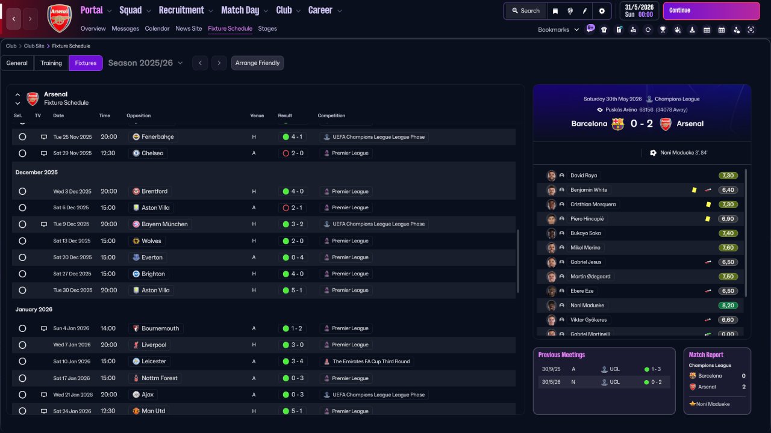Image resolution: width=771 pixels, height=433 pixels.
Task: Click the circular arrows bookmark icon
Action: tap(648, 29)
